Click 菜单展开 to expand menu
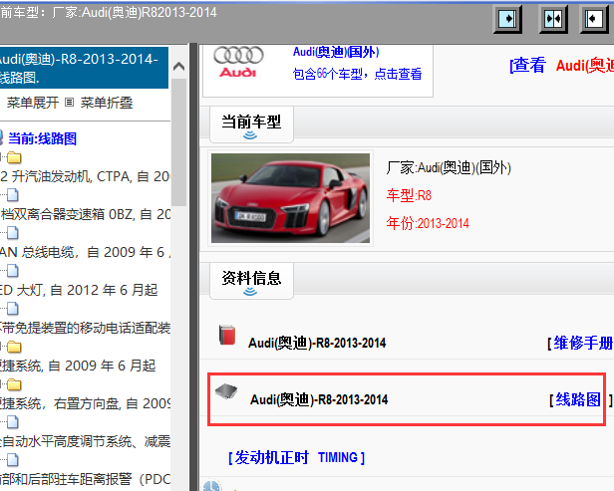Screen dimensions: 614x491 (x=33, y=103)
